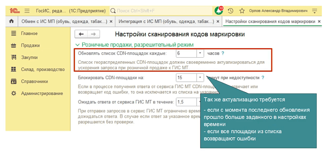The height and width of the screenshot is (156, 327).
Task: Close the Интеграция с ИС МП tab
Action: coord(218,21)
